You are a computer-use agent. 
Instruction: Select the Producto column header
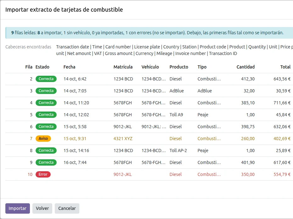pyautogui.click(x=179, y=67)
